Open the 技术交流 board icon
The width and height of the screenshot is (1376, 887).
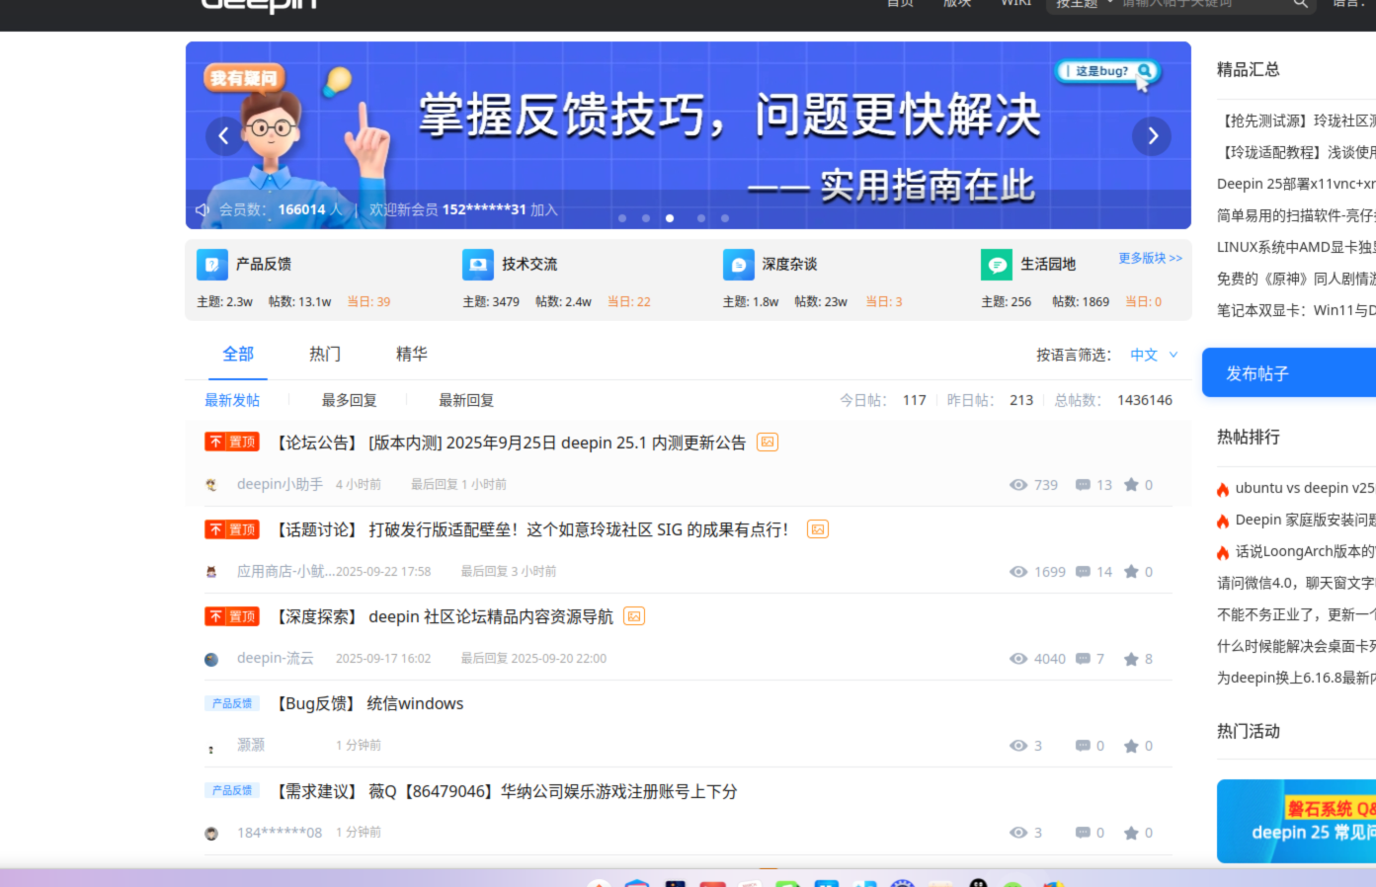coord(478,265)
